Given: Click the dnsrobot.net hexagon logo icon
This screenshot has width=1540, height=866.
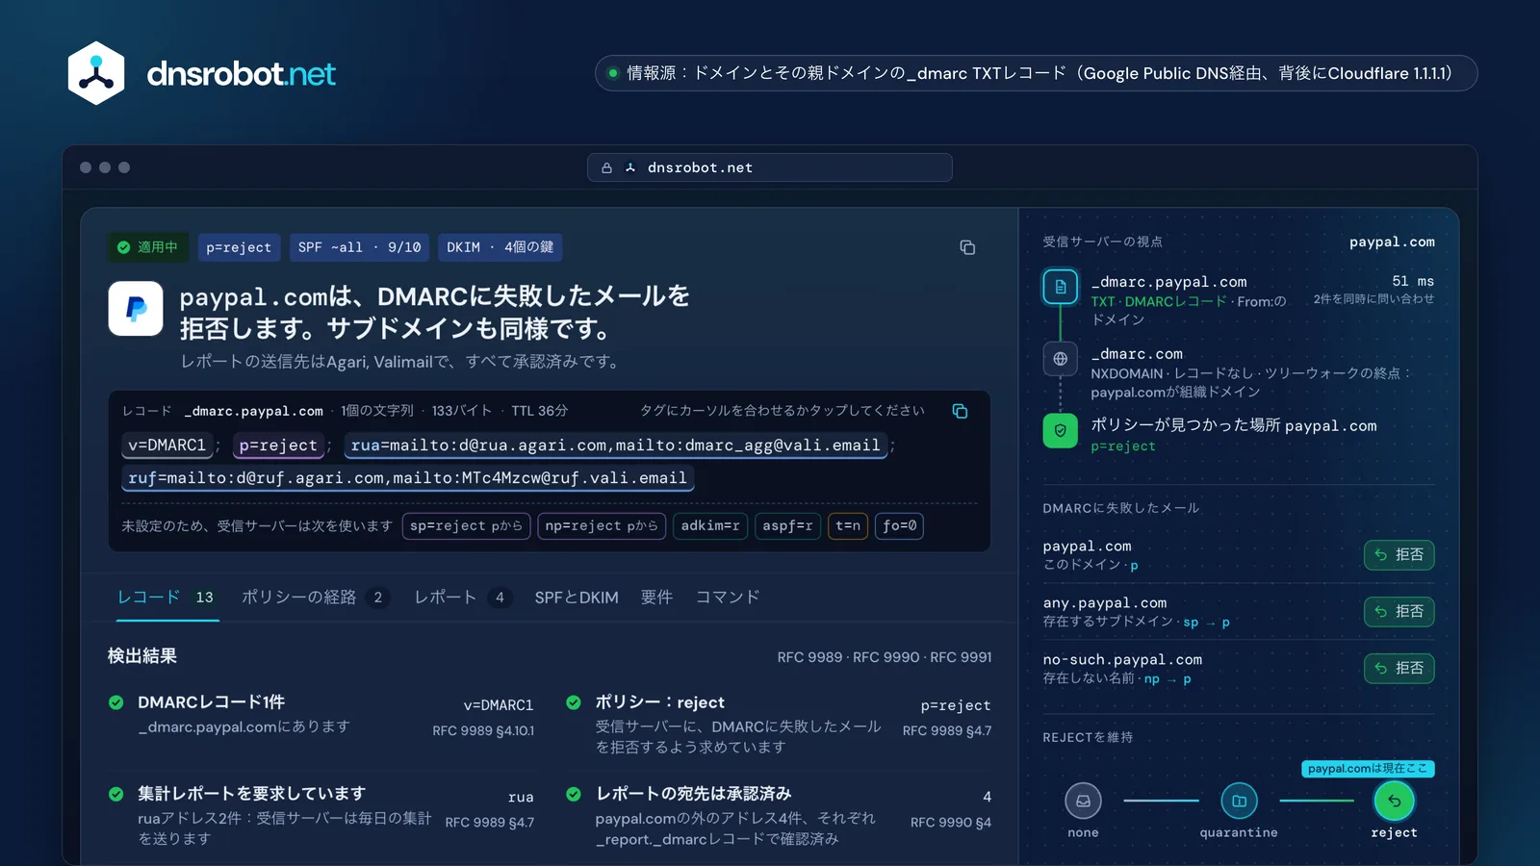Looking at the screenshot, I should pyautogui.click(x=96, y=73).
